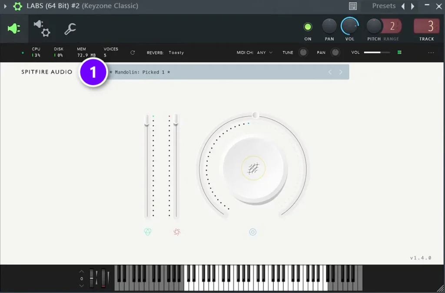Click the blue reverb target icon below dial
The width and height of the screenshot is (445, 293).
(252, 232)
